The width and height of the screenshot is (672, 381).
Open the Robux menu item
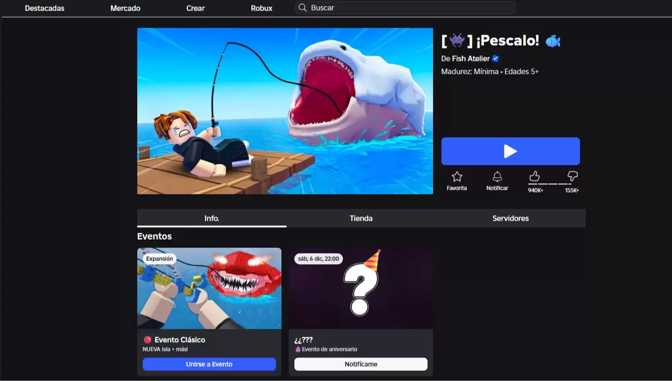(x=262, y=8)
